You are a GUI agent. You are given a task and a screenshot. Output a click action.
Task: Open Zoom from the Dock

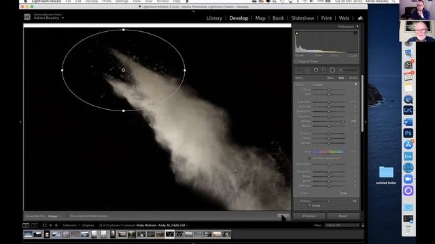(x=408, y=179)
